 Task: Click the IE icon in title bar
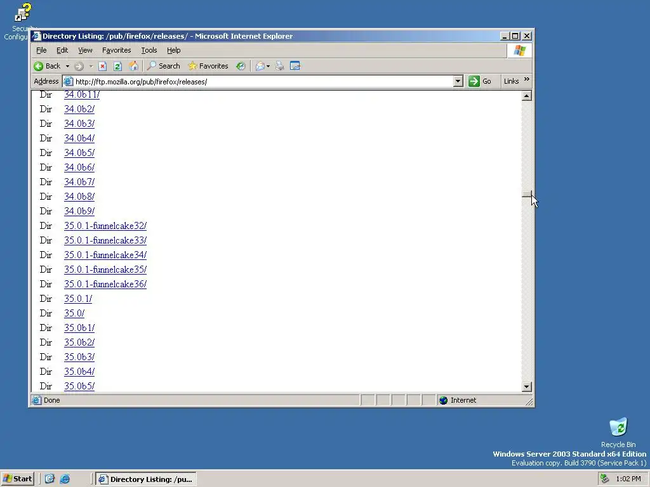tap(36, 36)
